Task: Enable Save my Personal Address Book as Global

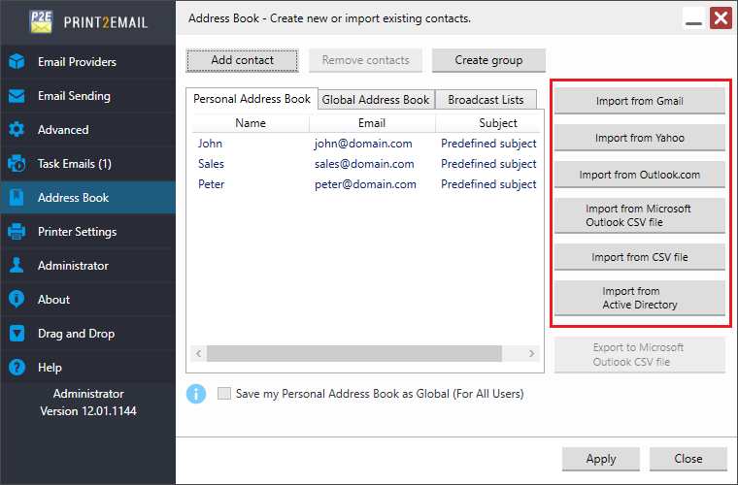Action: click(224, 394)
